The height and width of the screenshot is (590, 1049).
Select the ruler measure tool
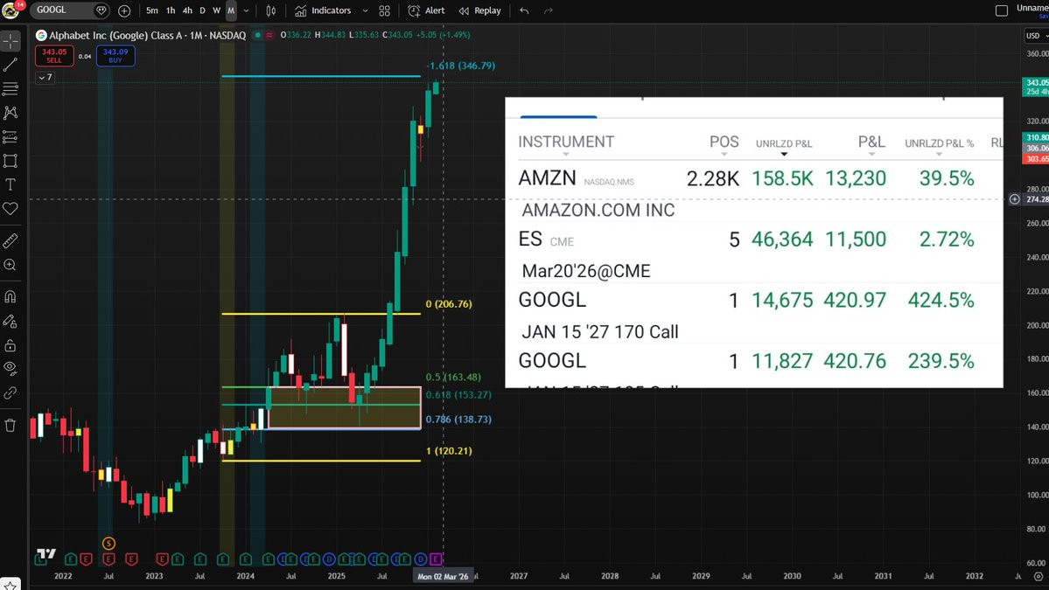pos(10,240)
